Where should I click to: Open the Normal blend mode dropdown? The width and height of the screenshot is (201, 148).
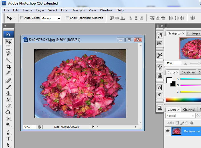click(180, 116)
